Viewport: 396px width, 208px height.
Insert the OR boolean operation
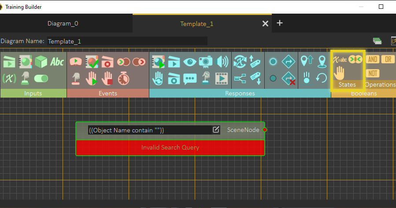tap(388, 59)
